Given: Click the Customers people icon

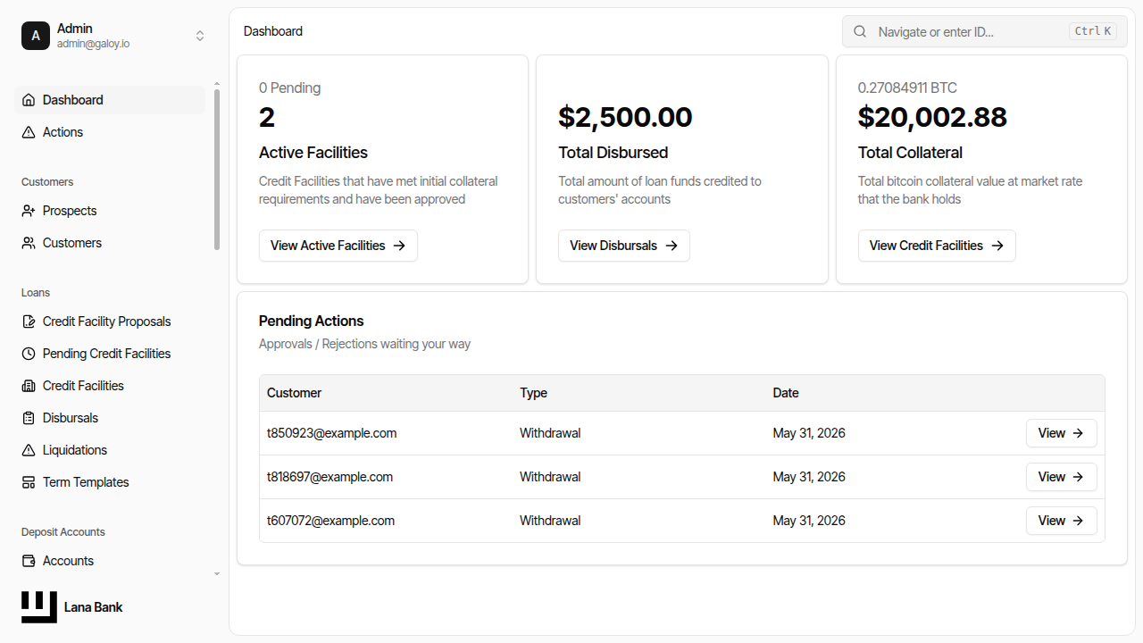Looking at the screenshot, I should 29,243.
